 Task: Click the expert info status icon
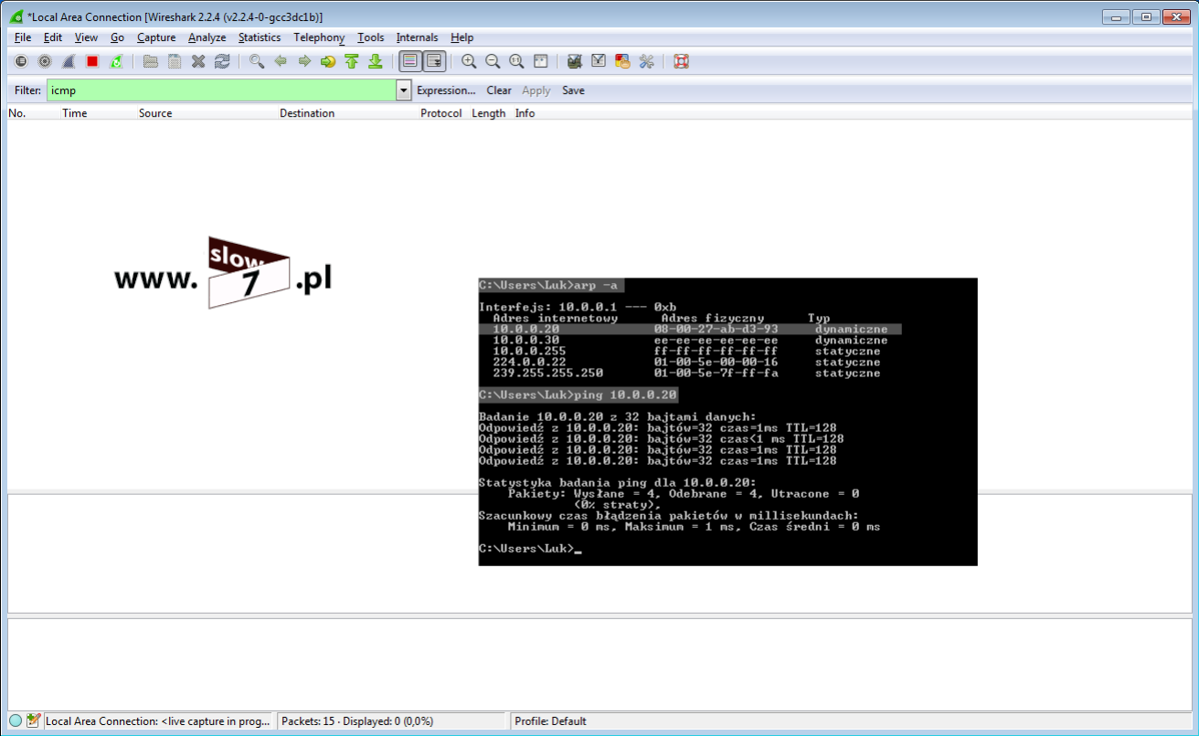pos(16,720)
